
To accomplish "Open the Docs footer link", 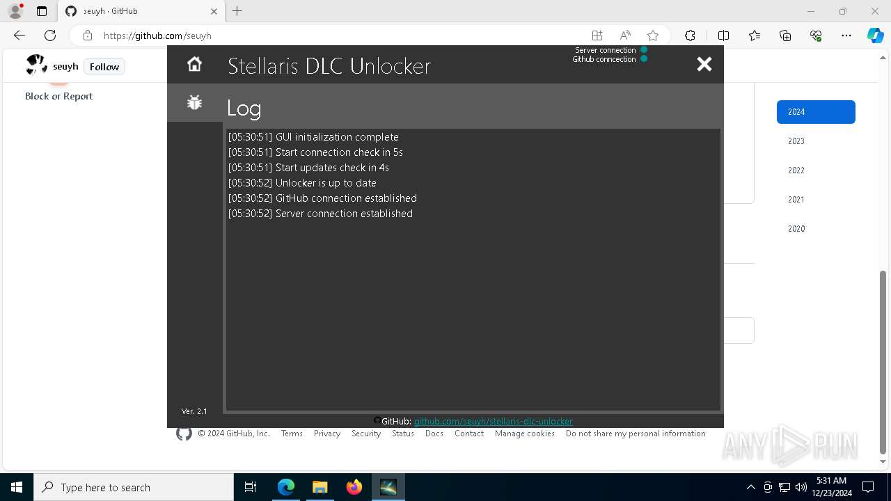I will pyautogui.click(x=434, y=434).
